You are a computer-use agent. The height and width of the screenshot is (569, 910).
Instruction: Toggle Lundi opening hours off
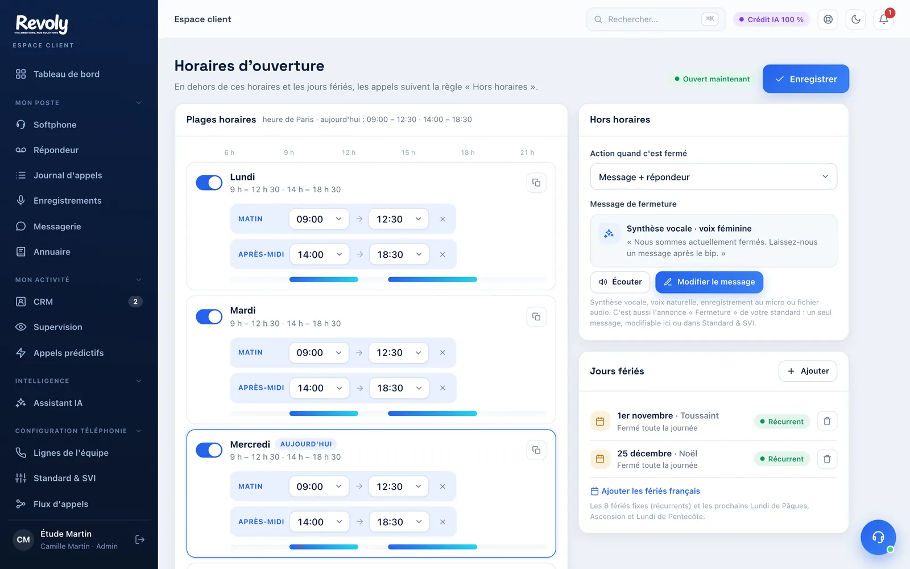[x=209, y=183]
